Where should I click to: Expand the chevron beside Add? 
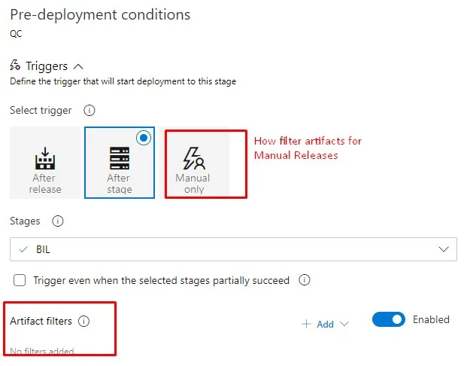[x=344, y=324]
